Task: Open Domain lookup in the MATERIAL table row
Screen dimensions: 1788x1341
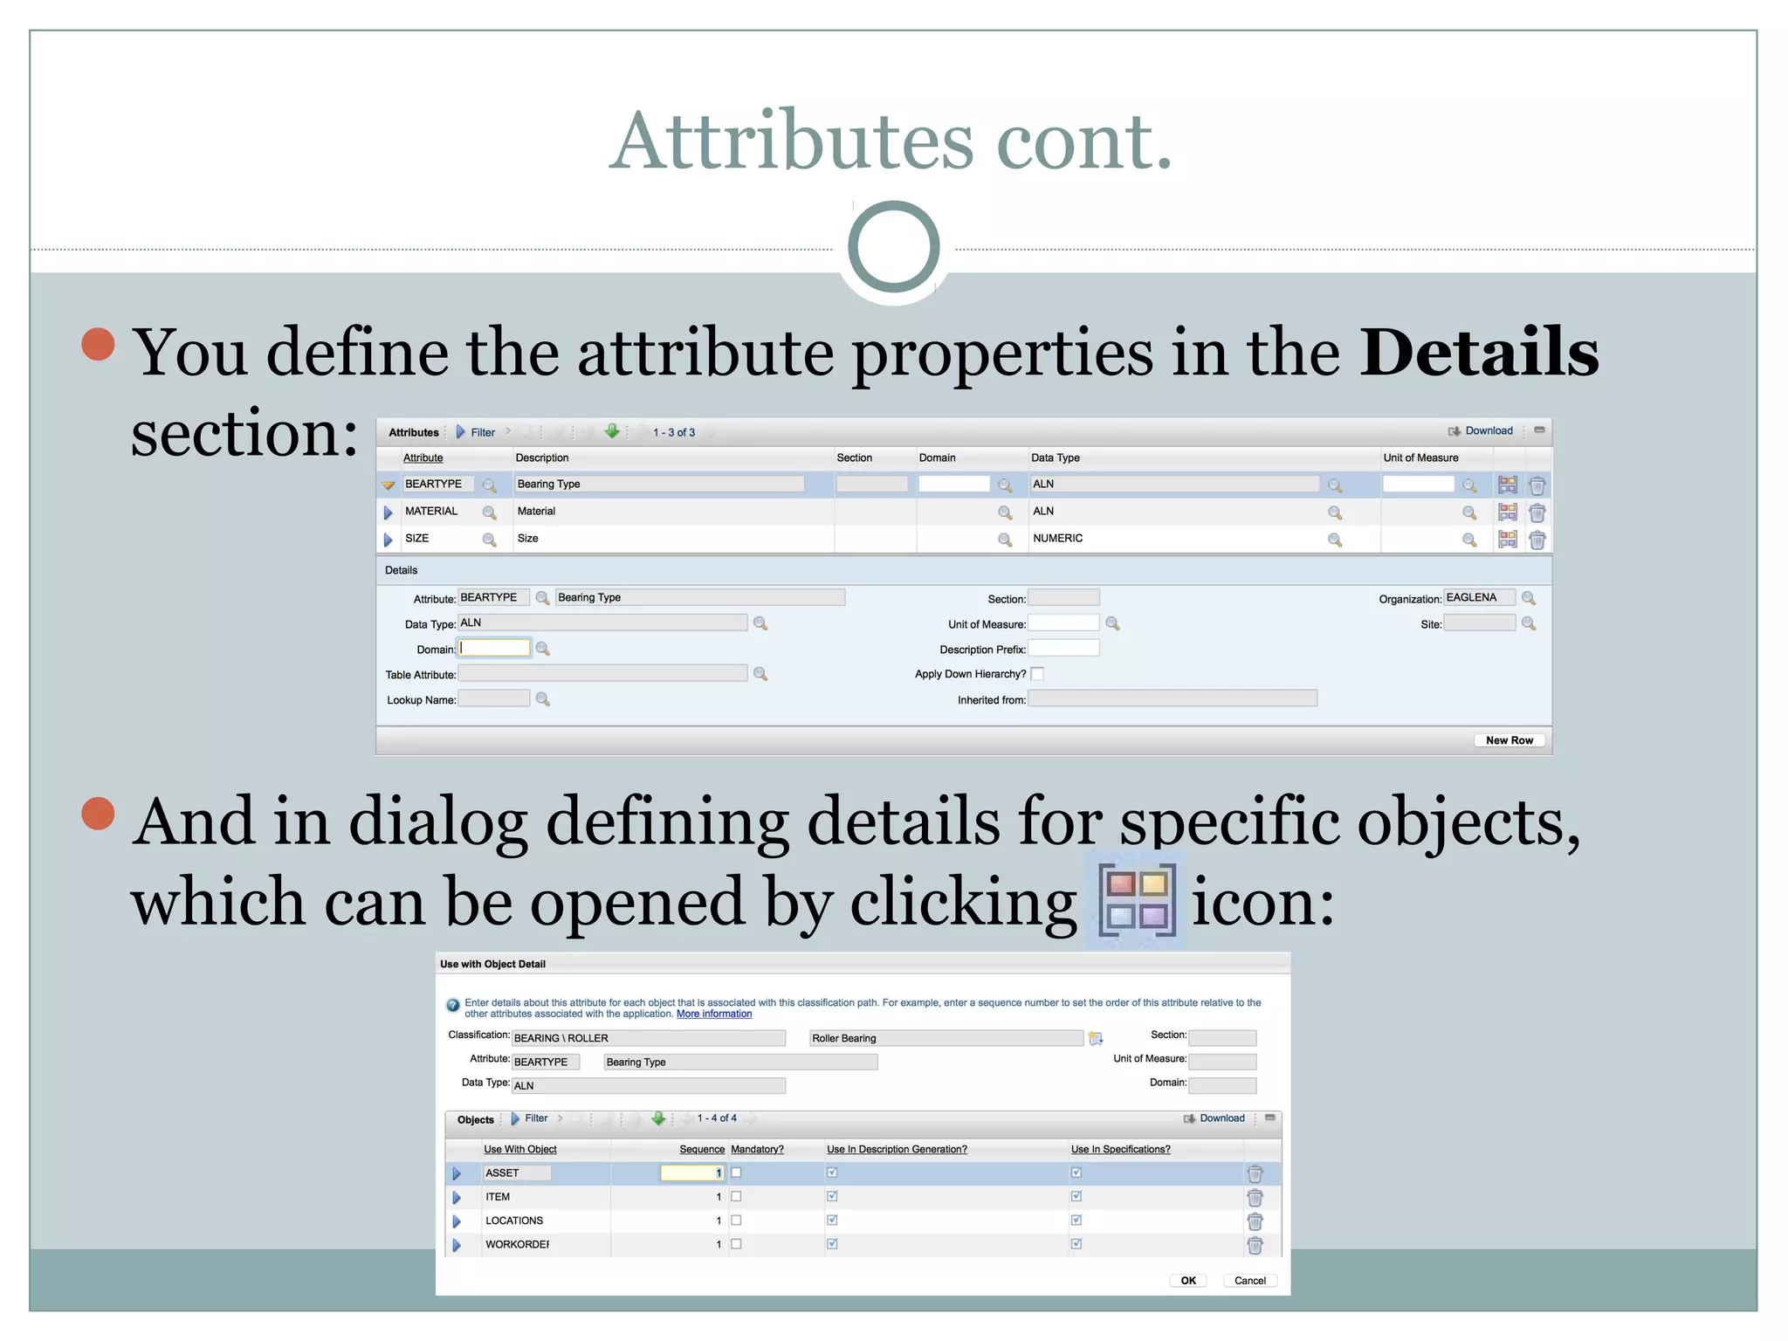Action: click(1005, 512)
